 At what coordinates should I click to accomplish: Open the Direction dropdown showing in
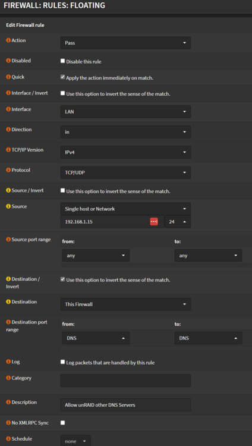(x=125, y=132)
